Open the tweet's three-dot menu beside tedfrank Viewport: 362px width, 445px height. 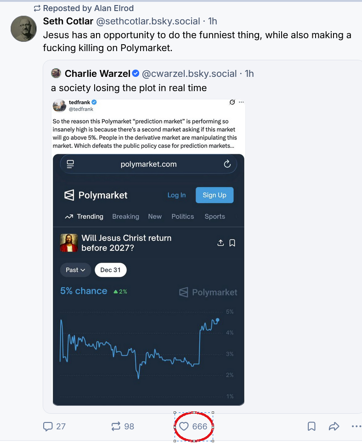(x=241, y=102)
